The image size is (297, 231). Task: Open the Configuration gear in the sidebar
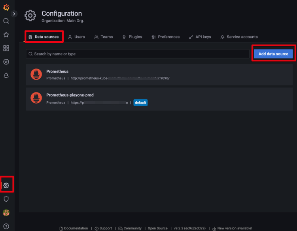point(6,186)
